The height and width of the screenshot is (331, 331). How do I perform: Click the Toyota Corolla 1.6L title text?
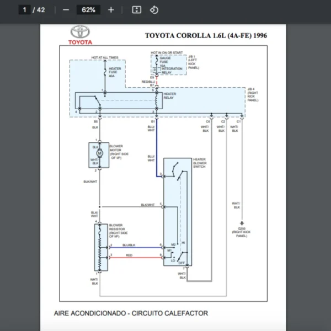click(206, 35)
